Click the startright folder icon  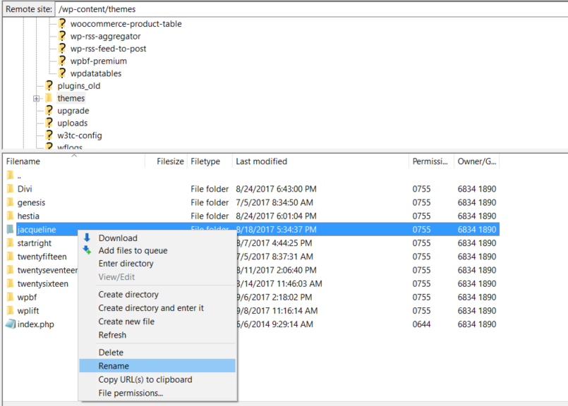(x=10, y=242)
